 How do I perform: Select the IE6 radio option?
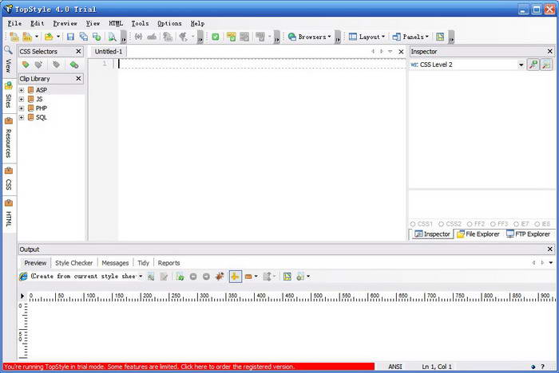tap(542, 224)
